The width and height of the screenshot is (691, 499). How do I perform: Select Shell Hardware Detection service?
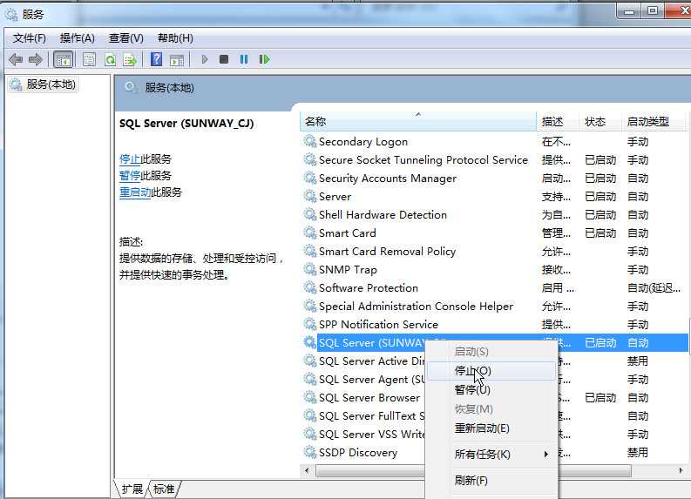(x=493, y=214)
